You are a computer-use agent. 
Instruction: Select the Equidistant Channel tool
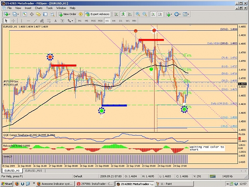coord(42,21)
